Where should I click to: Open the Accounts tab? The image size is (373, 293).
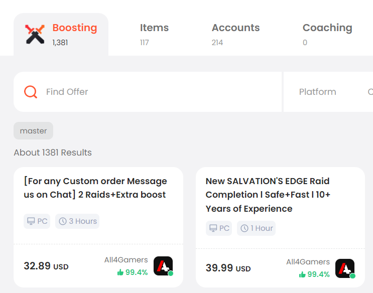235,35
